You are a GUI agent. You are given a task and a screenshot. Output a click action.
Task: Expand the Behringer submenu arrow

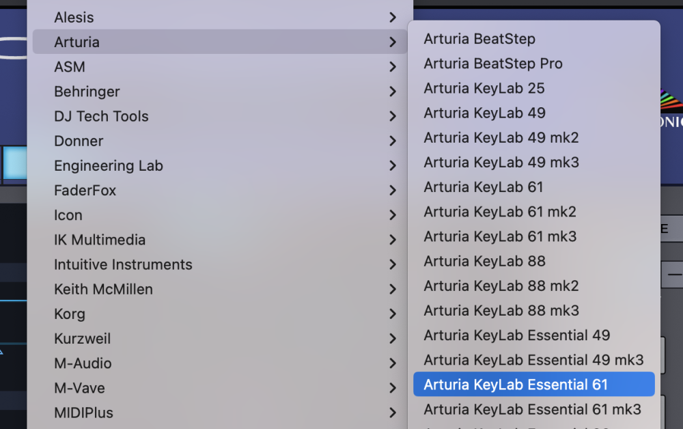point(392,92)
